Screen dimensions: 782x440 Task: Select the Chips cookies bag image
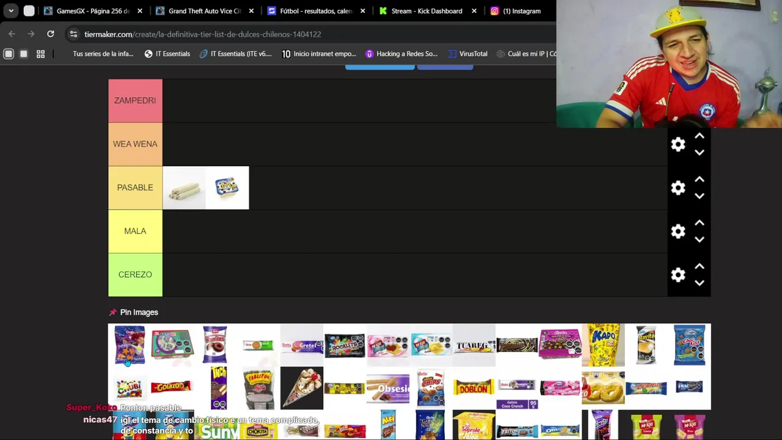click(x=431, y=388)
